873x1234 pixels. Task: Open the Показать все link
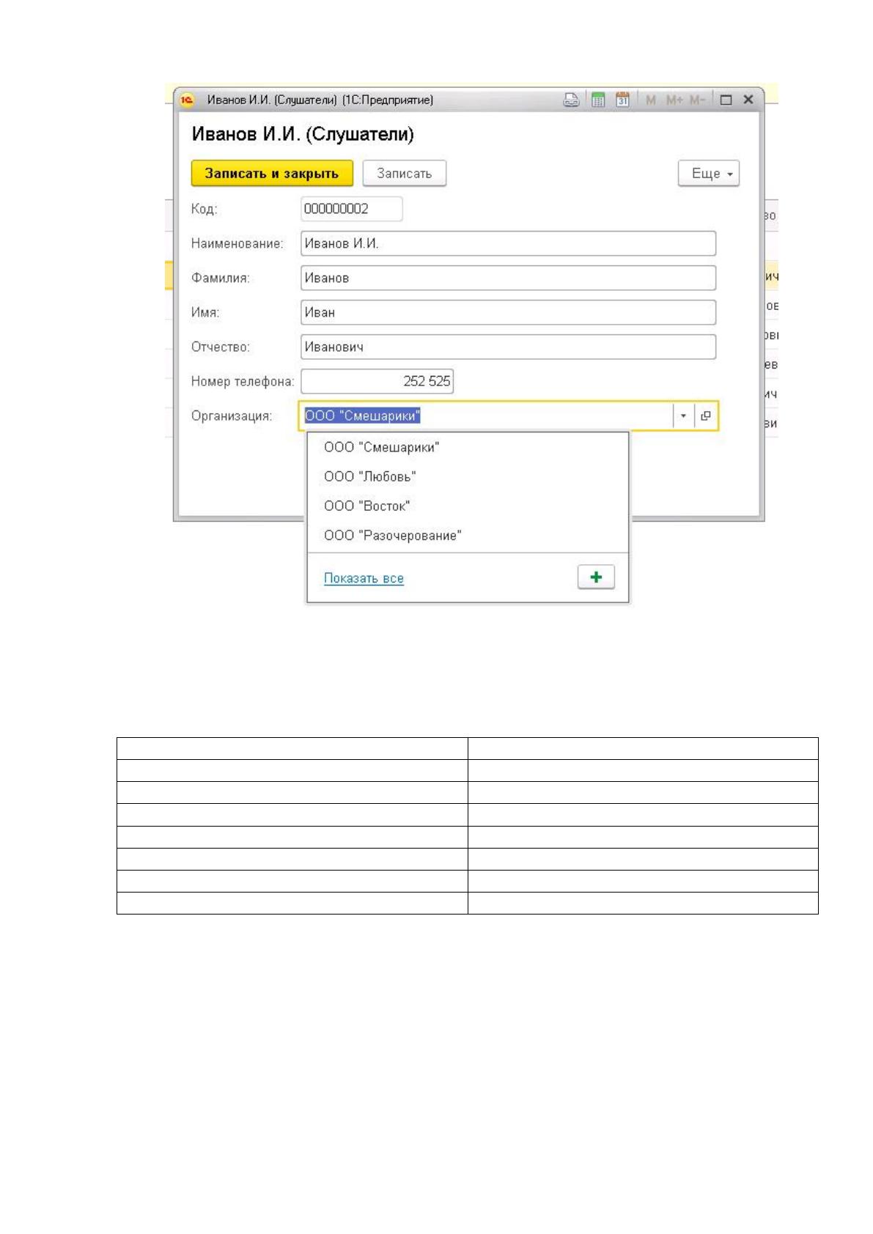point(364,578)
